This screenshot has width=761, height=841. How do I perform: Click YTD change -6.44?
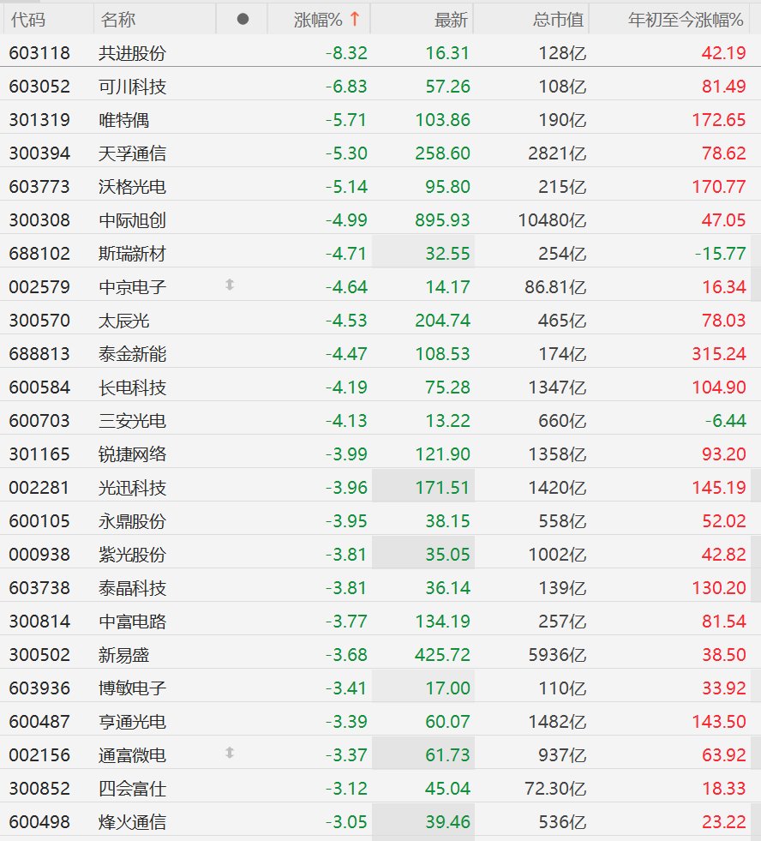(726, 420)
